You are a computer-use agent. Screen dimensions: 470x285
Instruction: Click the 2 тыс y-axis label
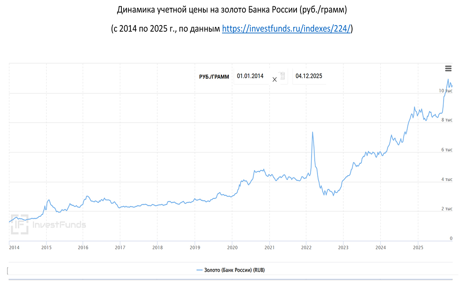[447, 209]
